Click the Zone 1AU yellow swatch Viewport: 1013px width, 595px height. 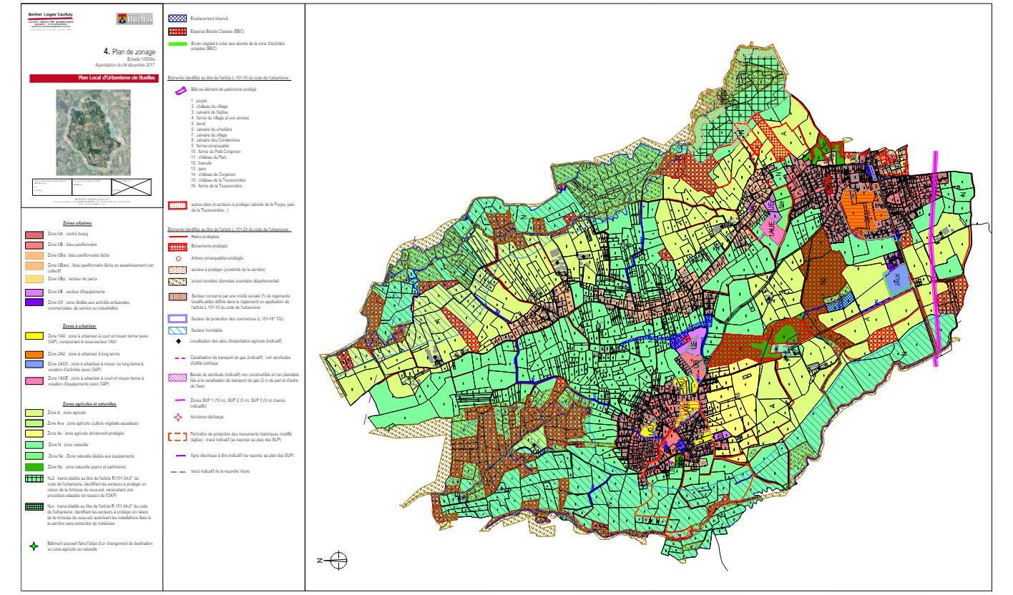[x=34, y=335]
